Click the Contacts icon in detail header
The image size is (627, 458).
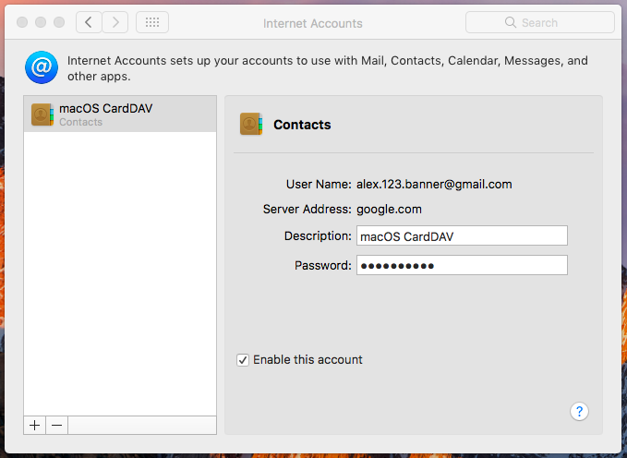pos(251,124)
